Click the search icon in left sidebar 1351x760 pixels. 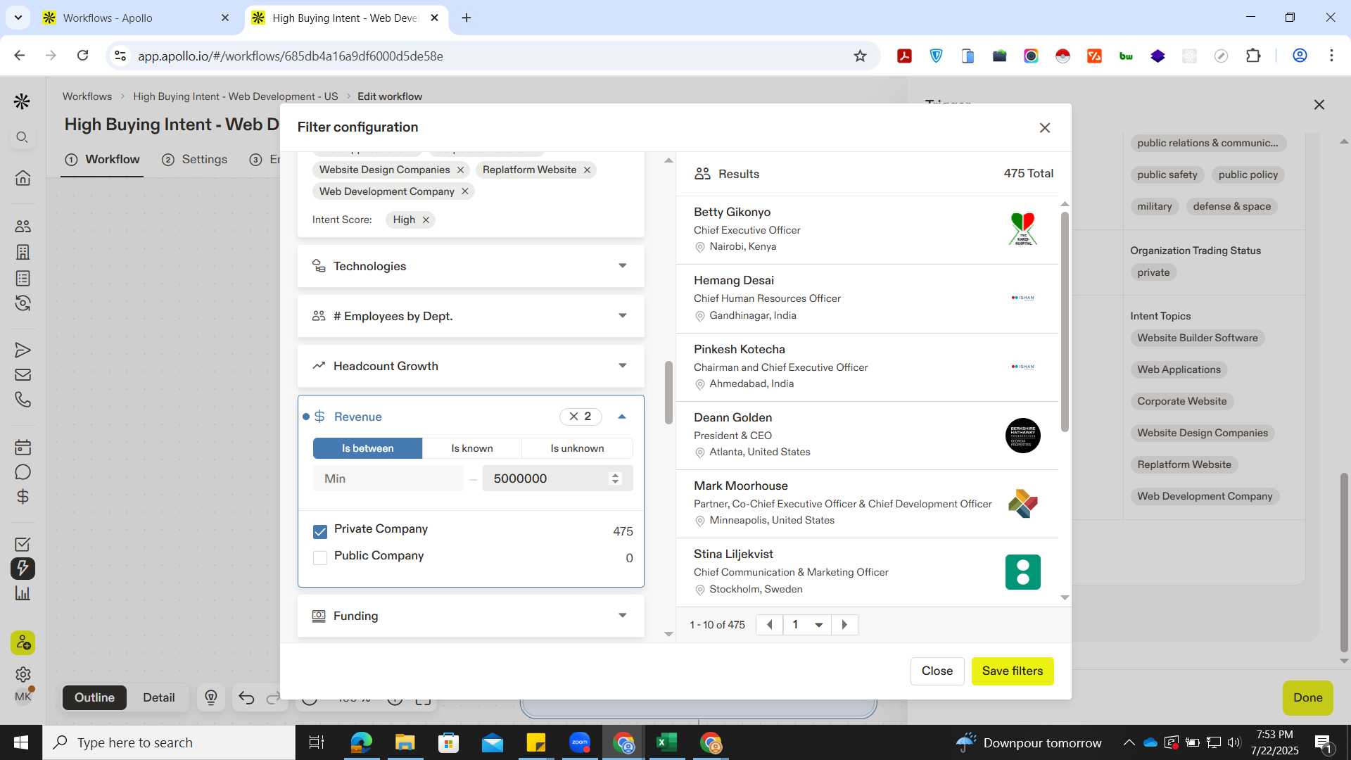click(23, 137)
